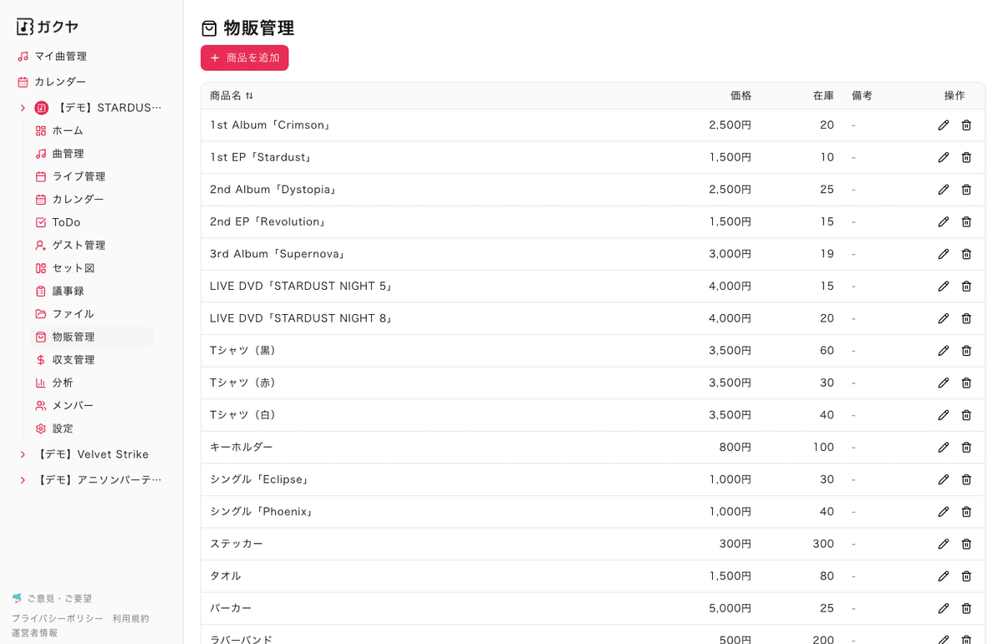
Task: Collapse the 【デモ】STARDUS… band tree
Action: pyautogui.click(x=23, y=108)
